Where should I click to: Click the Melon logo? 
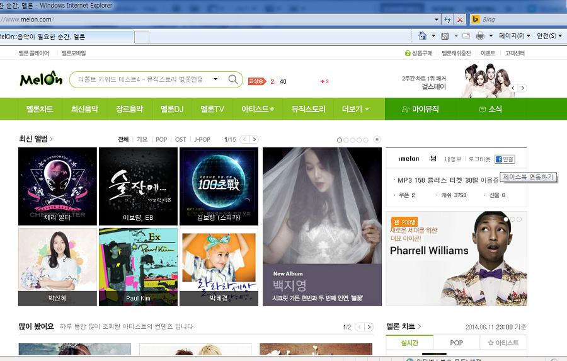click(41, 79)
